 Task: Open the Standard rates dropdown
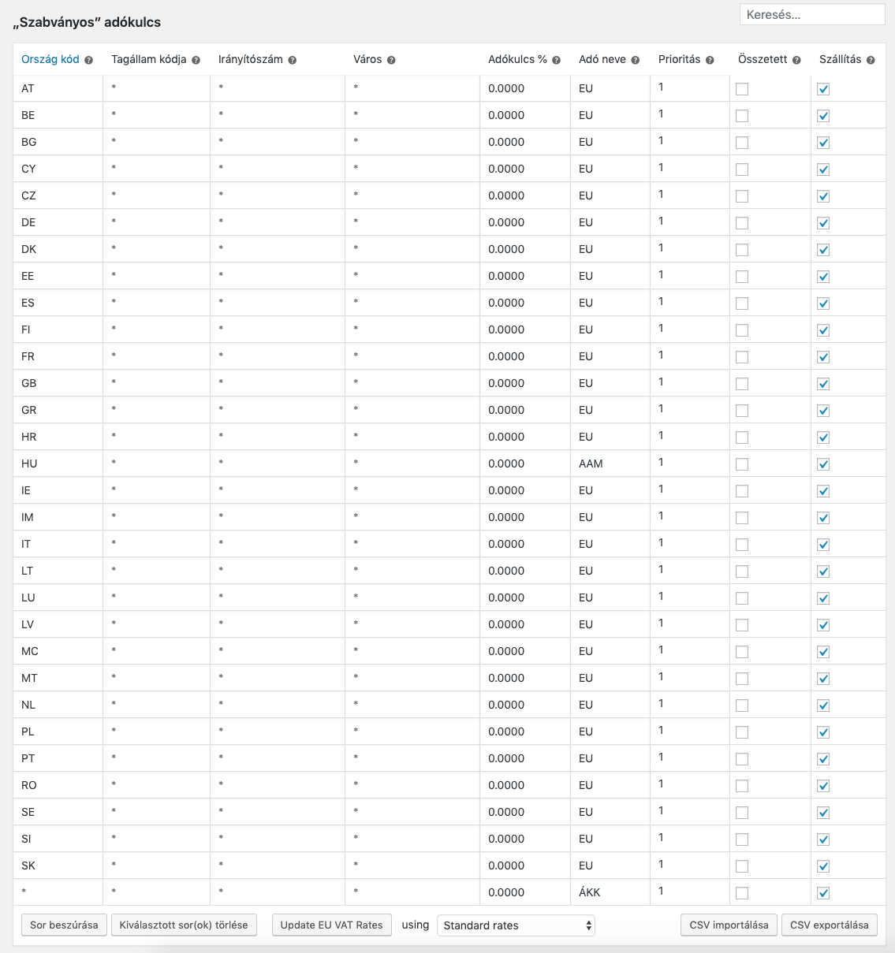click(516, 925)
